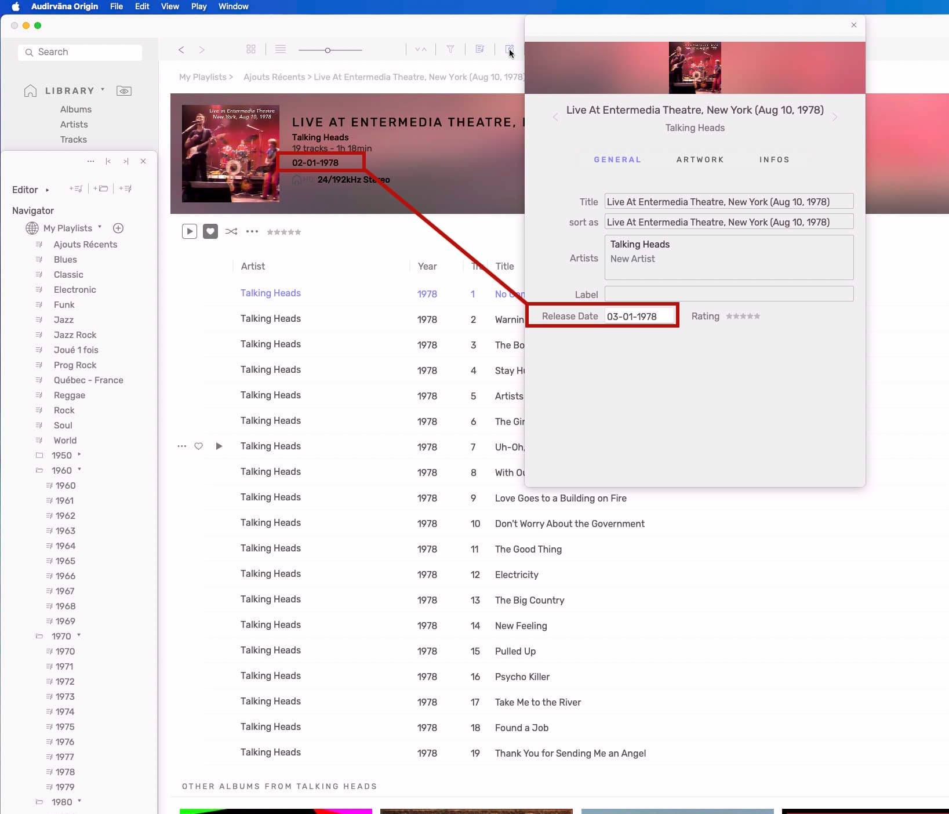Go forward with the right navigation arrow
The width and height of the screenshot is (949, 814).
pyautogui.click(x=202, y=50)
